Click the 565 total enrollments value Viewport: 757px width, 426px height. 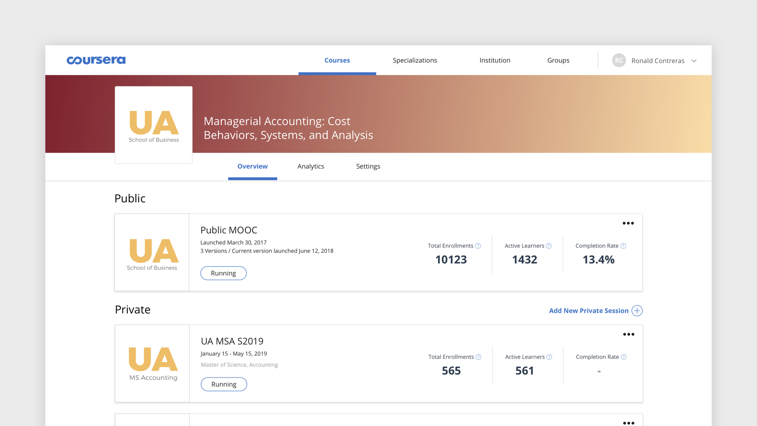click(x=451, y=371)
